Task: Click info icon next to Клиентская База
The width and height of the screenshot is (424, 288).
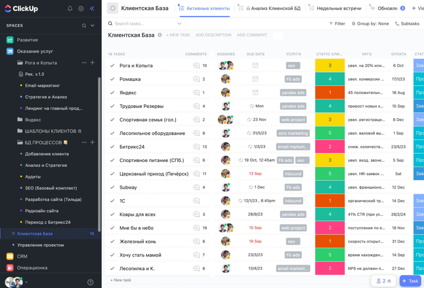Action: pyautogui.click(x=160, y=35)
